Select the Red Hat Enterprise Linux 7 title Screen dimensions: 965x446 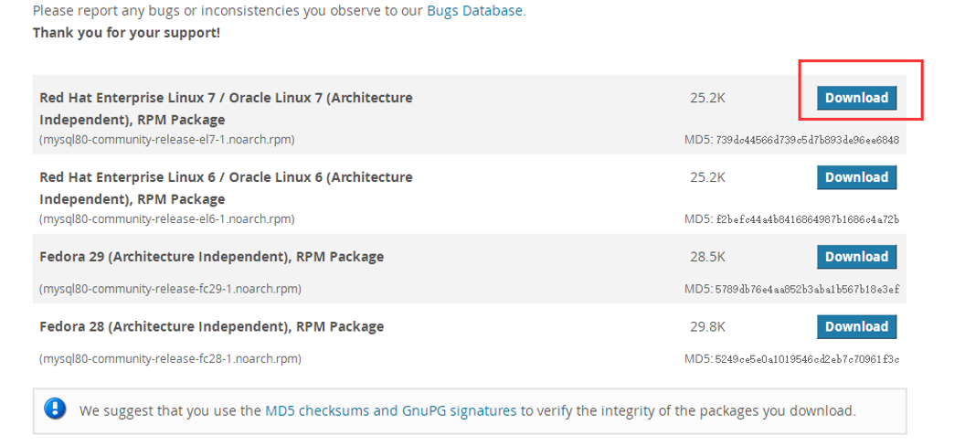226,108
